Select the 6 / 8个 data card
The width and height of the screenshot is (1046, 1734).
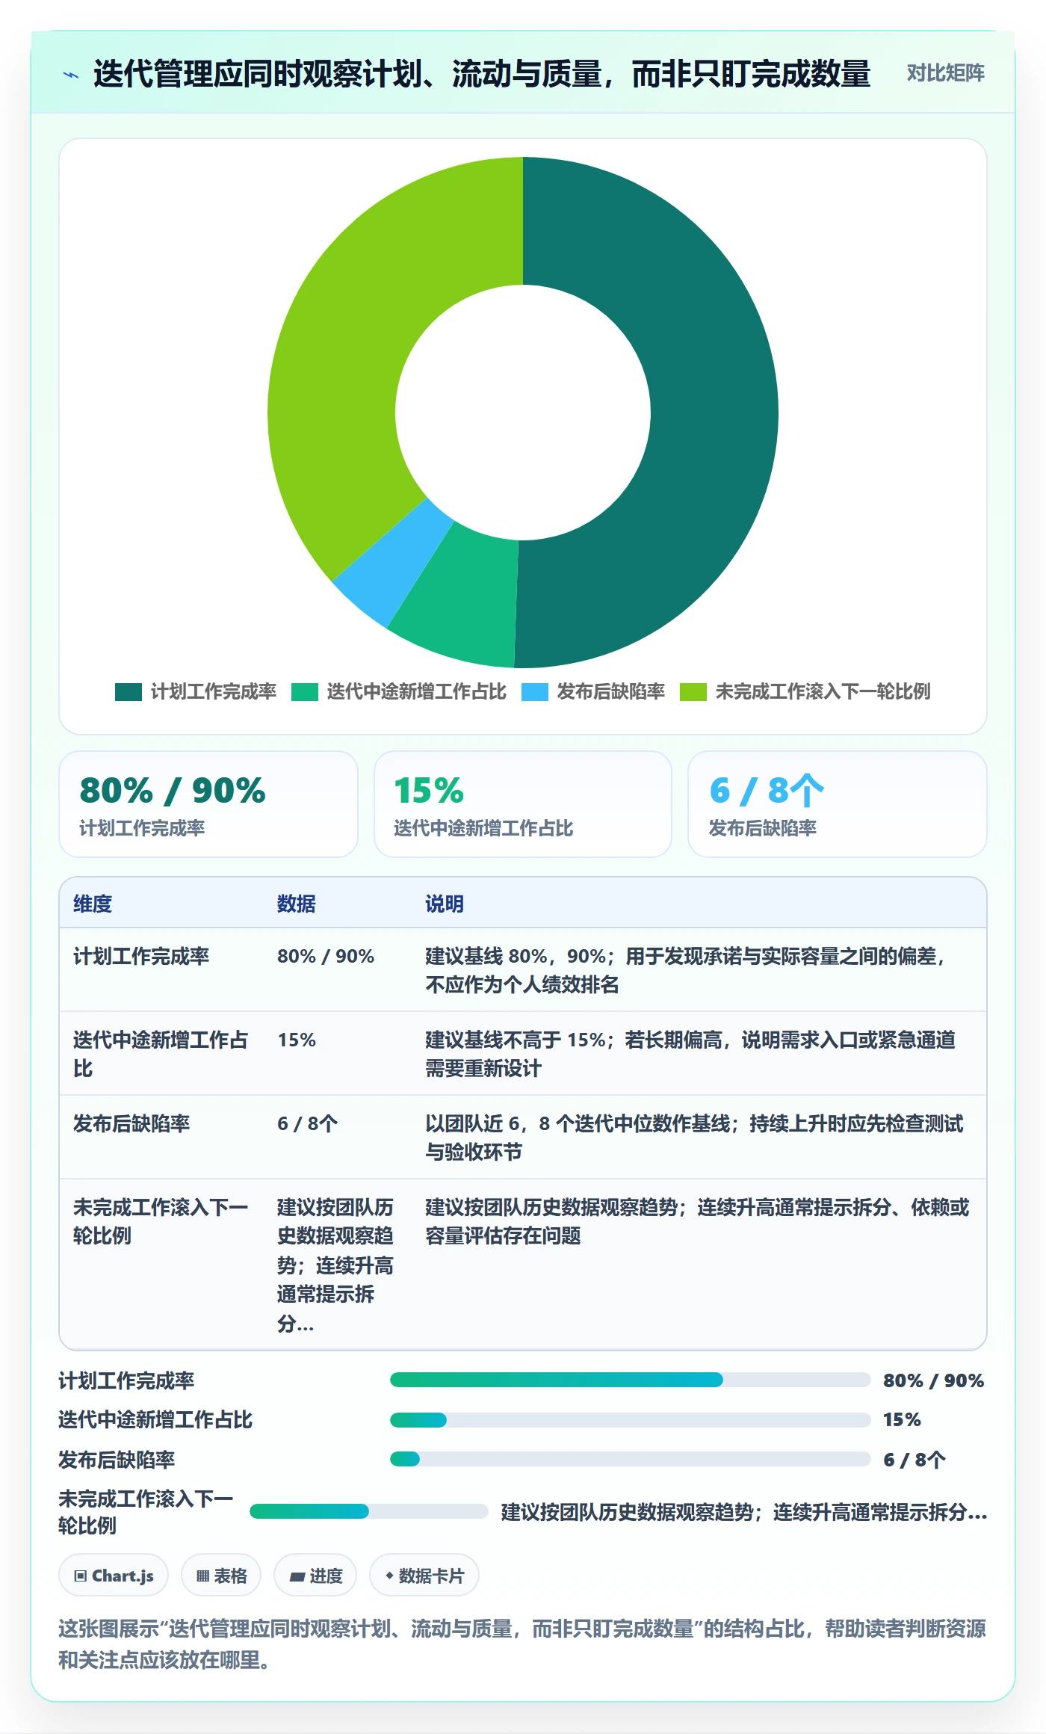tap(838, 804)
